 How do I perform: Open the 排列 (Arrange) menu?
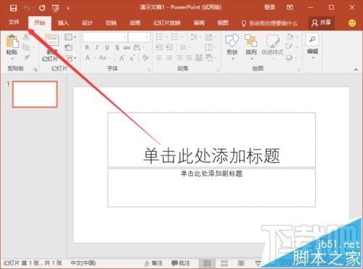tap(251, 46)
